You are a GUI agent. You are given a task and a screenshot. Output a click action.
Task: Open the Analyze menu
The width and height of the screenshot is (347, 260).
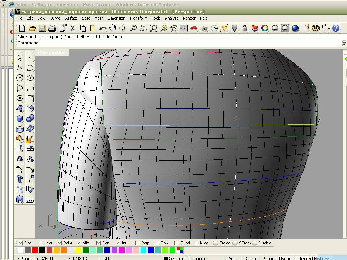click(x=172, y=18)
